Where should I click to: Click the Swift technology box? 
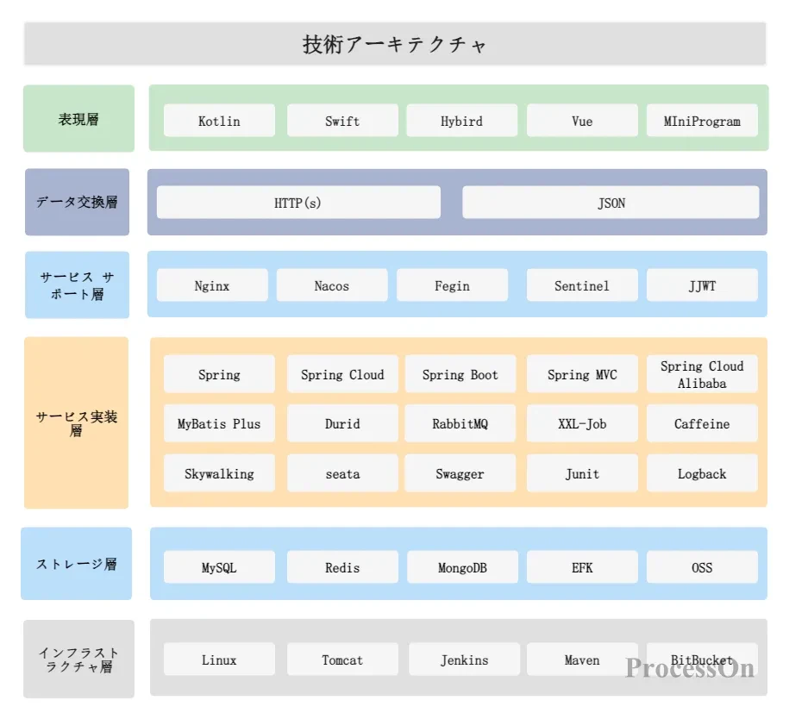(342, 121)
